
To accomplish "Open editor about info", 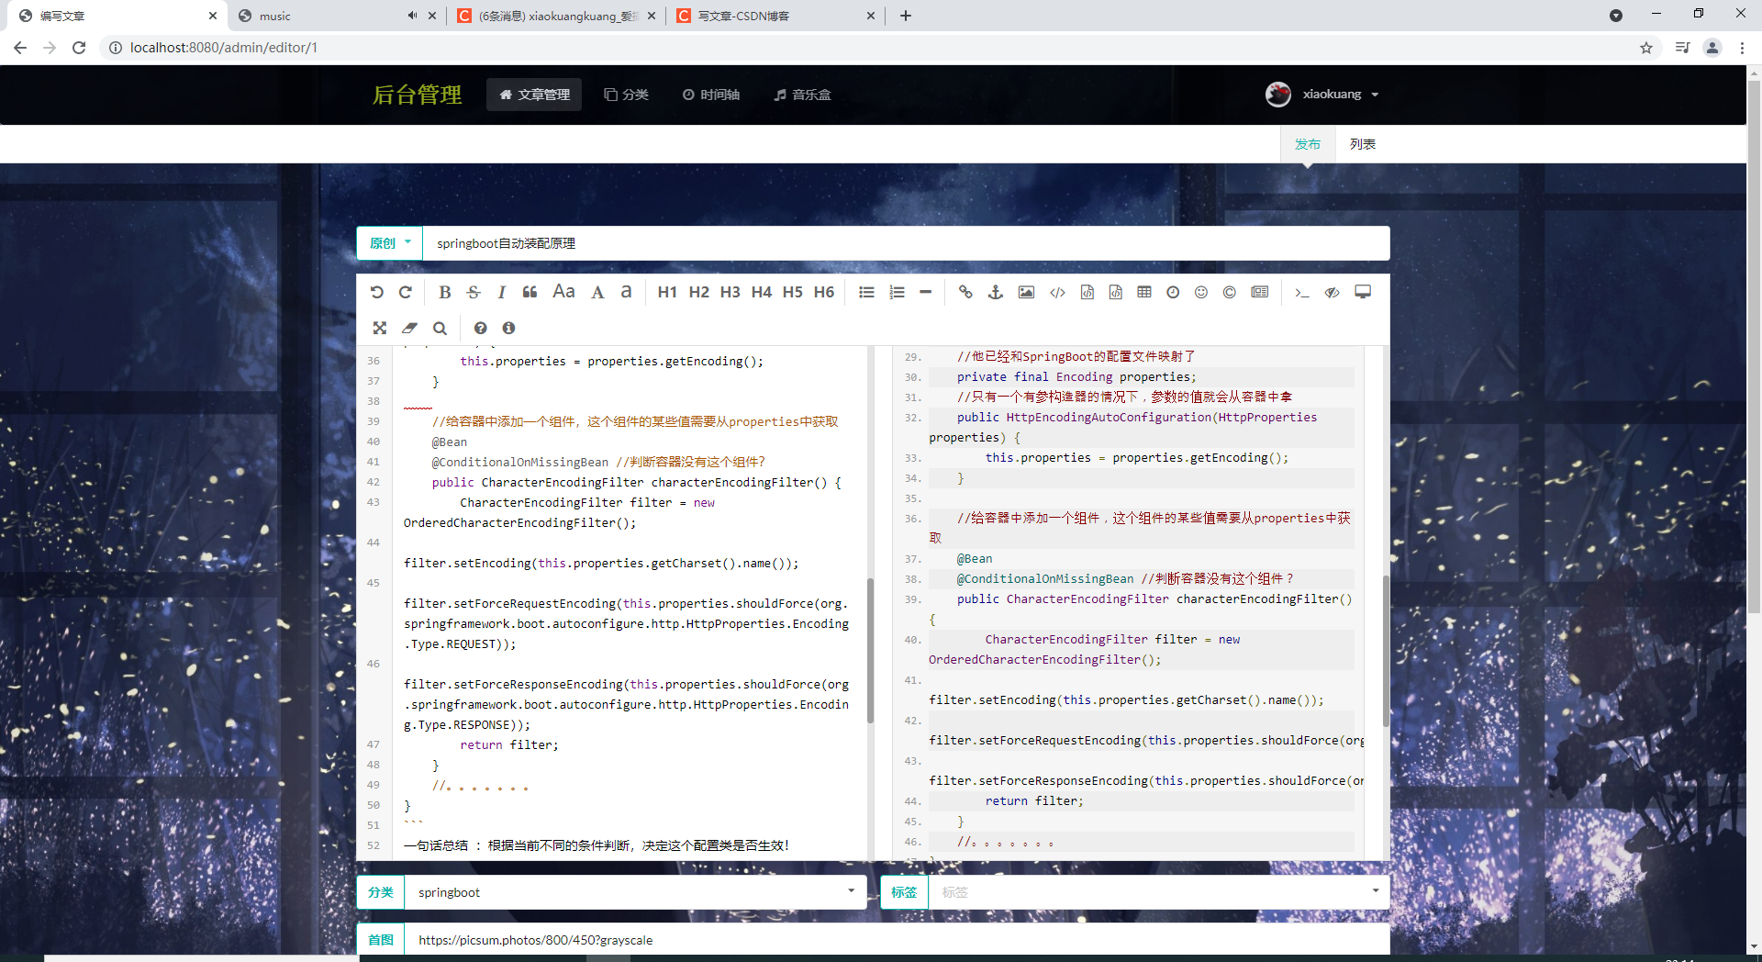I will tap(508, 328).
